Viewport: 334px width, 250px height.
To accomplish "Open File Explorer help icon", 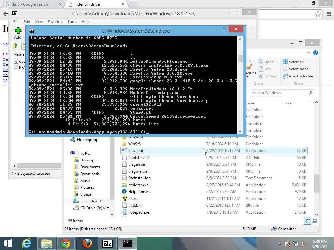I will [316, 53].
